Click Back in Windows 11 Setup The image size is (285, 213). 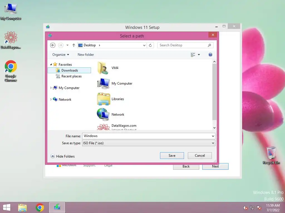pos(186,166)
